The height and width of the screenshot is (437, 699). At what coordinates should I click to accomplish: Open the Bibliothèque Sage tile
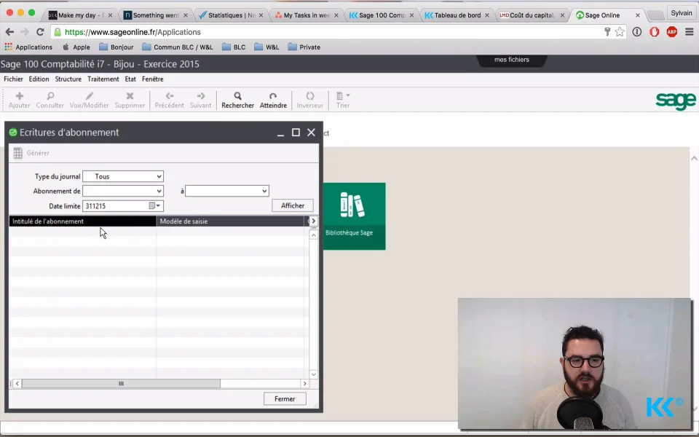pos(354,216)
